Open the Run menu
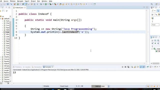This screenshot has width=160, height=90. 39,1
